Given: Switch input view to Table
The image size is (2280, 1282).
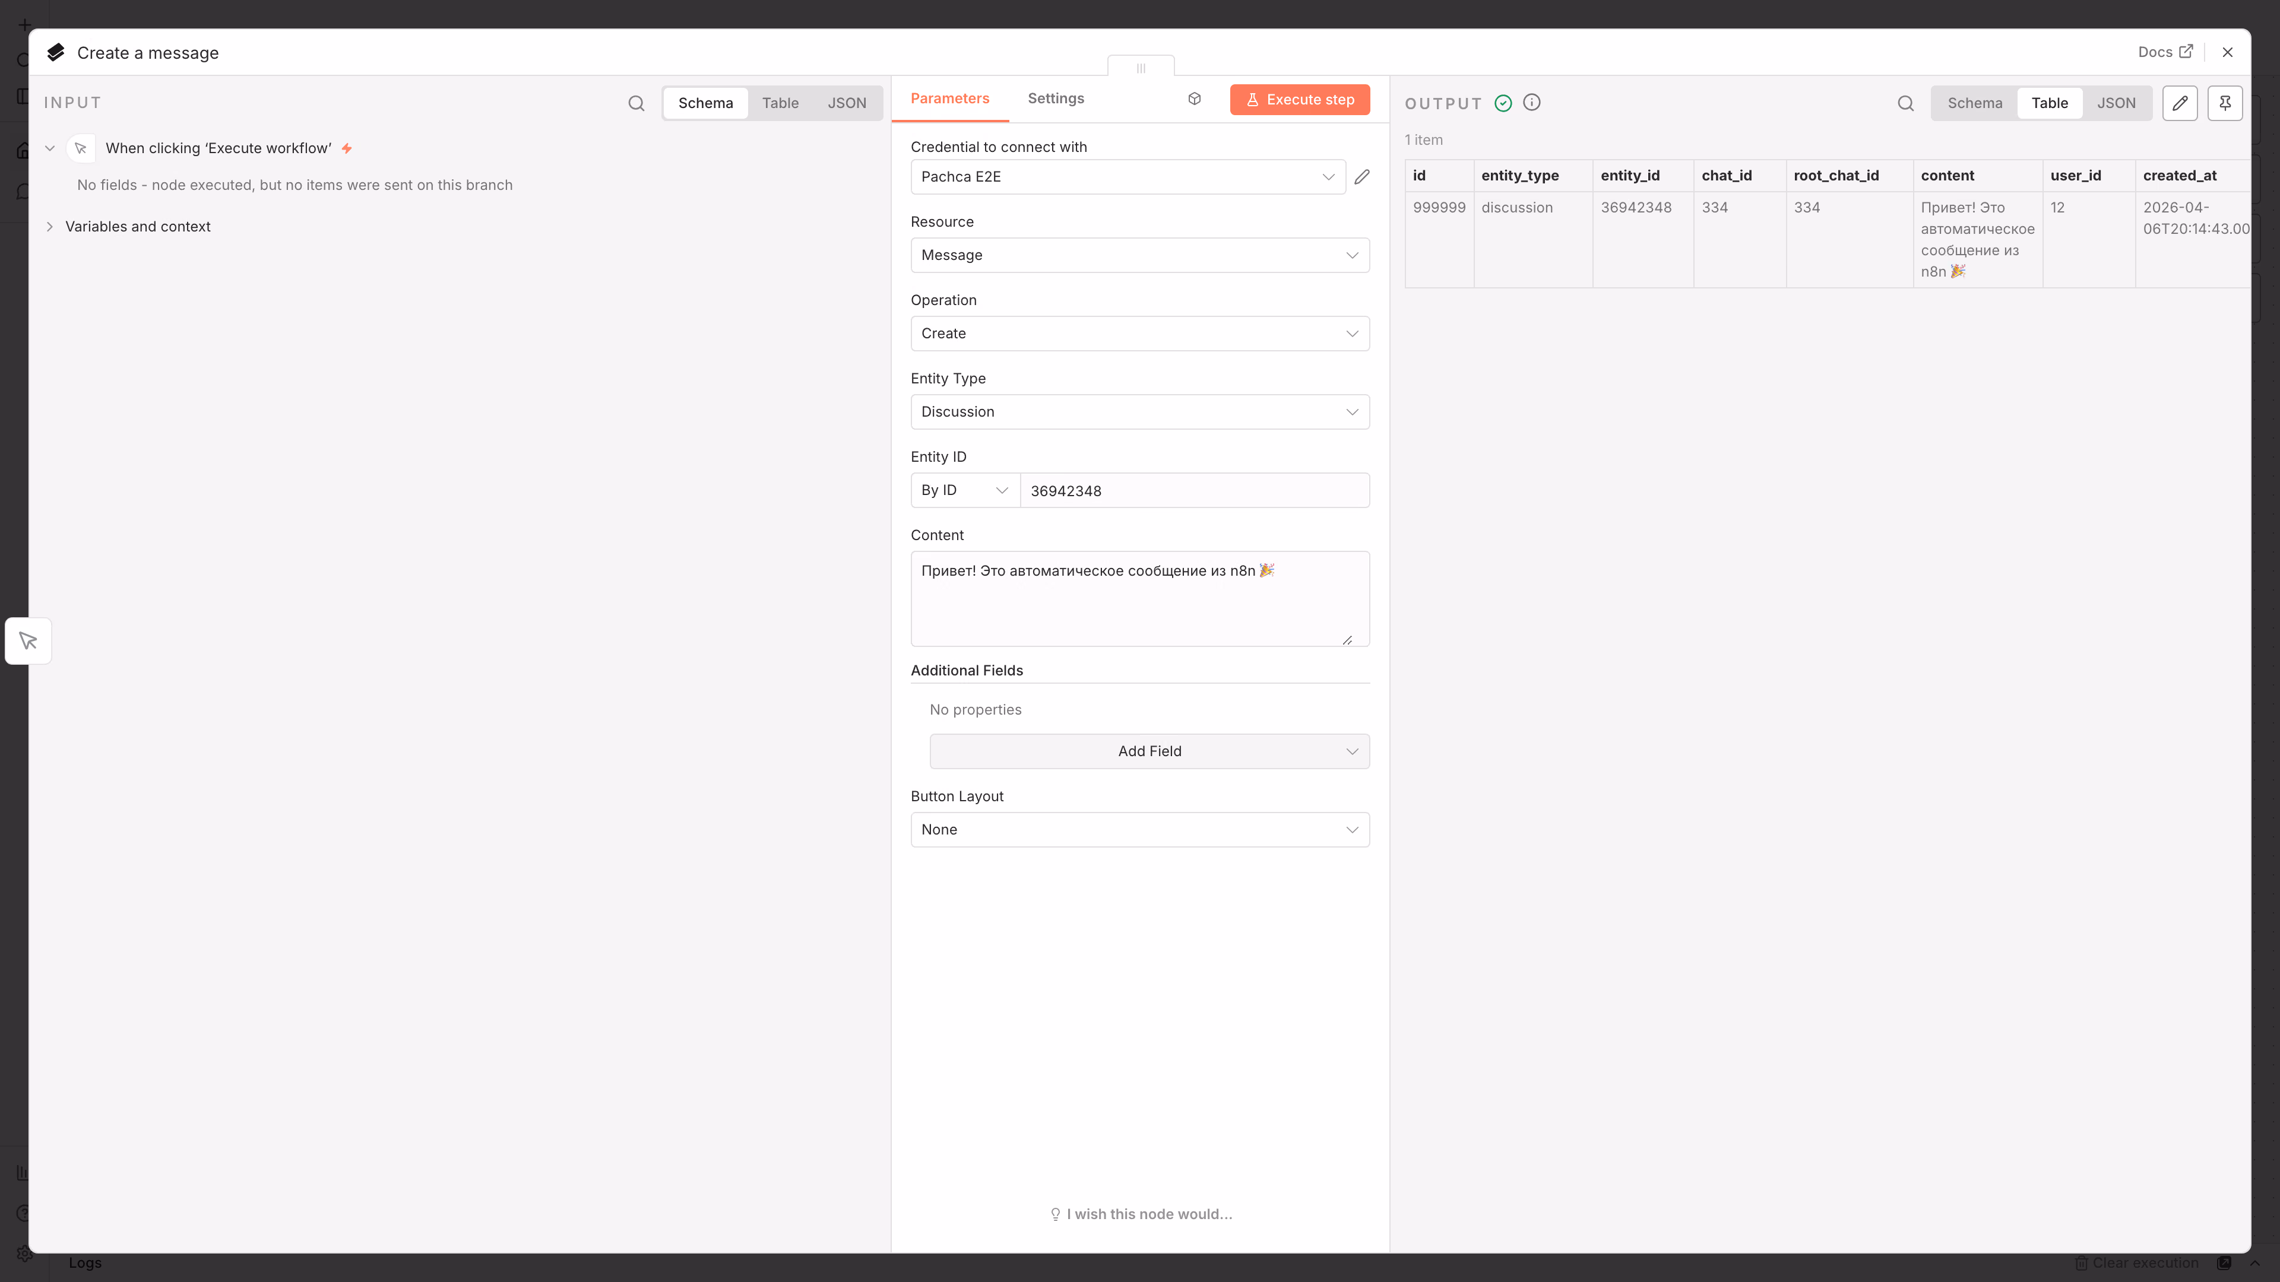Looking at the screenshot, I should pyautogui.click(x=780, y=103).
